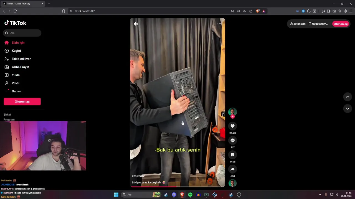Viewport: 355px width, 199px height.
Task: Mute the TikTok video sound
Action: point(136,24)
